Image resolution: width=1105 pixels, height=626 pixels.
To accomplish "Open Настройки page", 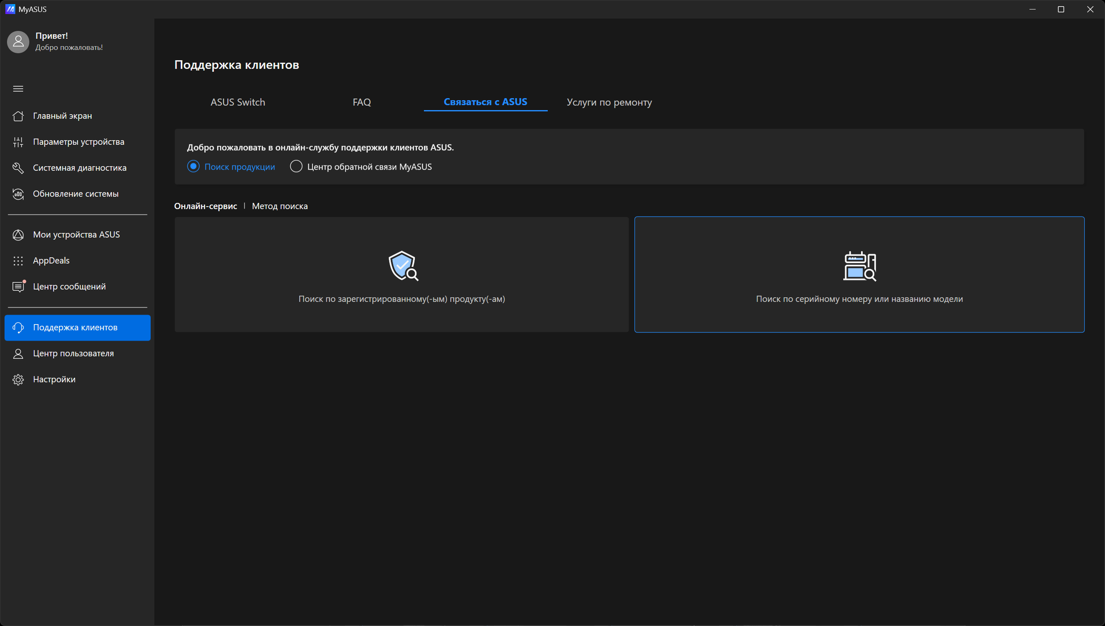I will click(x=78, y=380).
